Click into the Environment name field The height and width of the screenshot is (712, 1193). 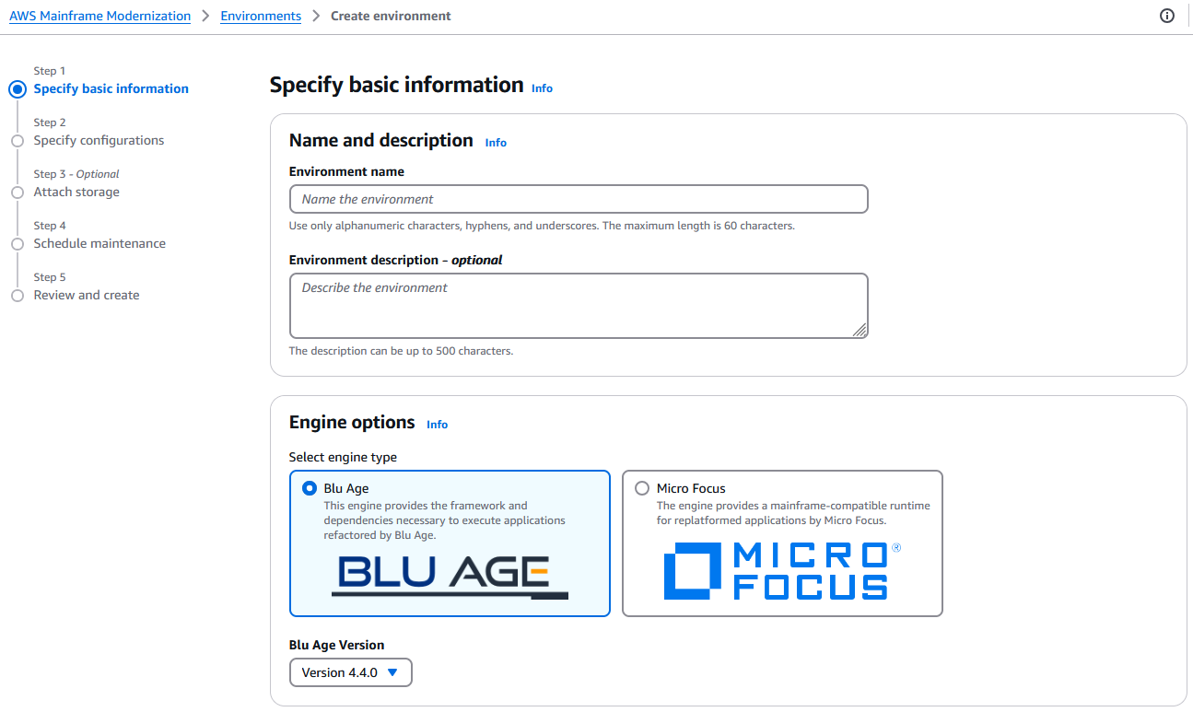tap(579, 199)
